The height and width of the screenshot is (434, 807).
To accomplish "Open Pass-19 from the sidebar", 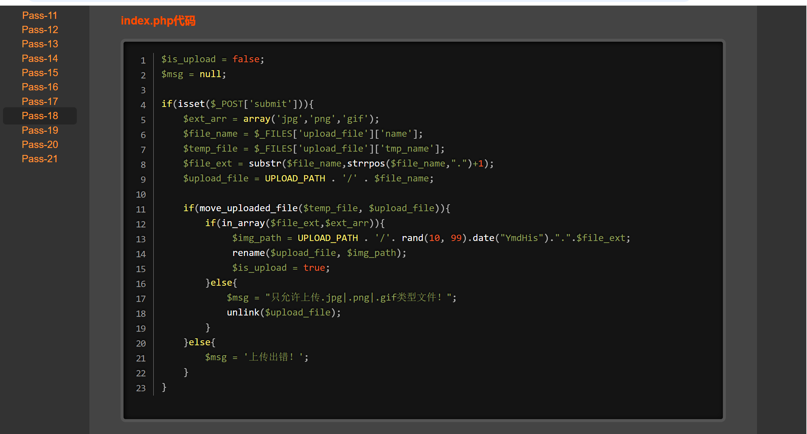I will [x=40, y=130].
